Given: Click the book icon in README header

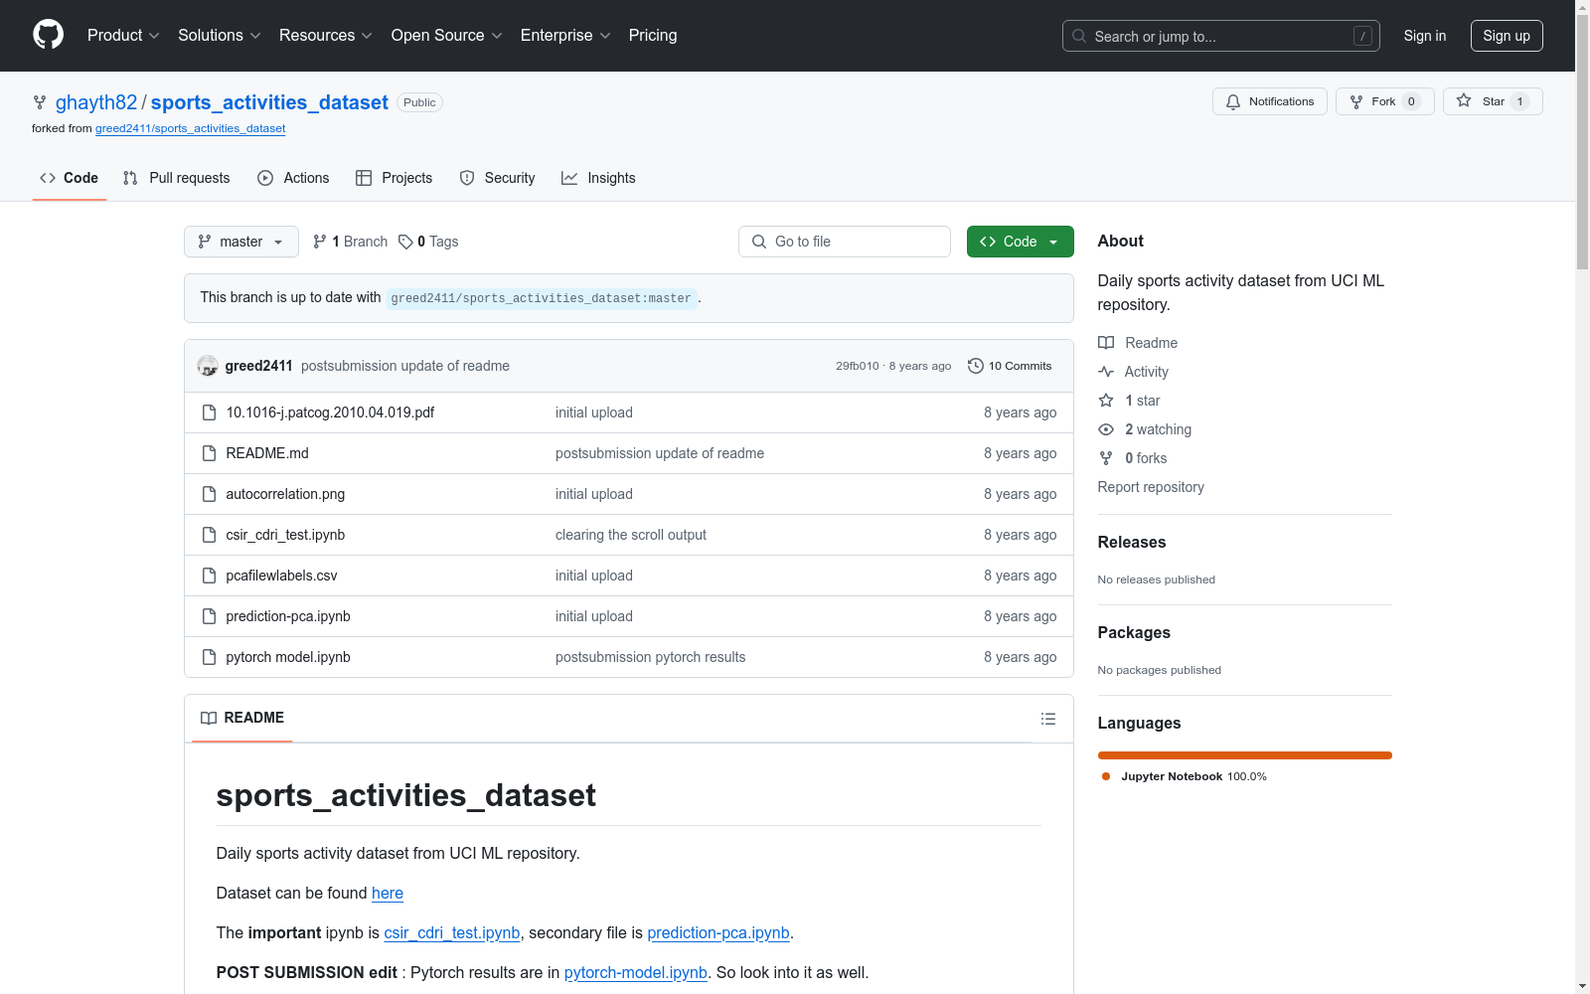Looking at the screenshot, I should (209, 718).
